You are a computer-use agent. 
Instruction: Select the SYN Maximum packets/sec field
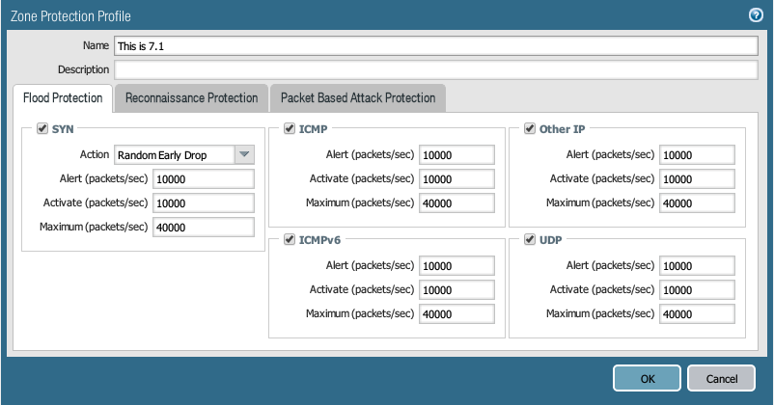click(x=203, y=227)
